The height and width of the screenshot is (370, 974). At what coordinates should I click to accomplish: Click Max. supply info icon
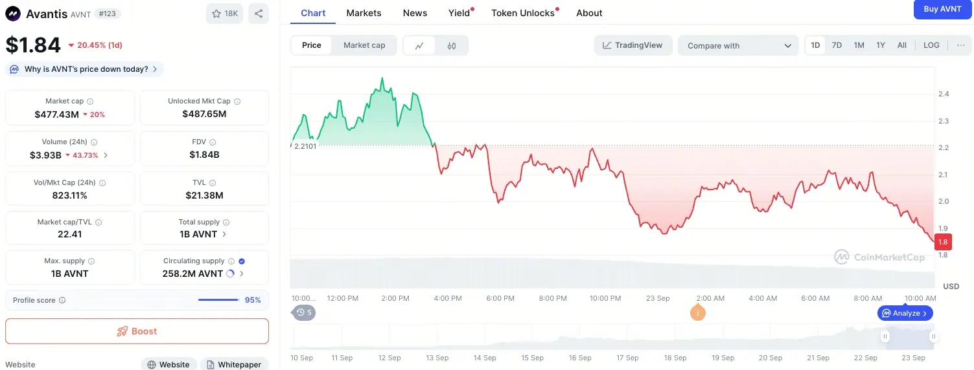point(91,261)
